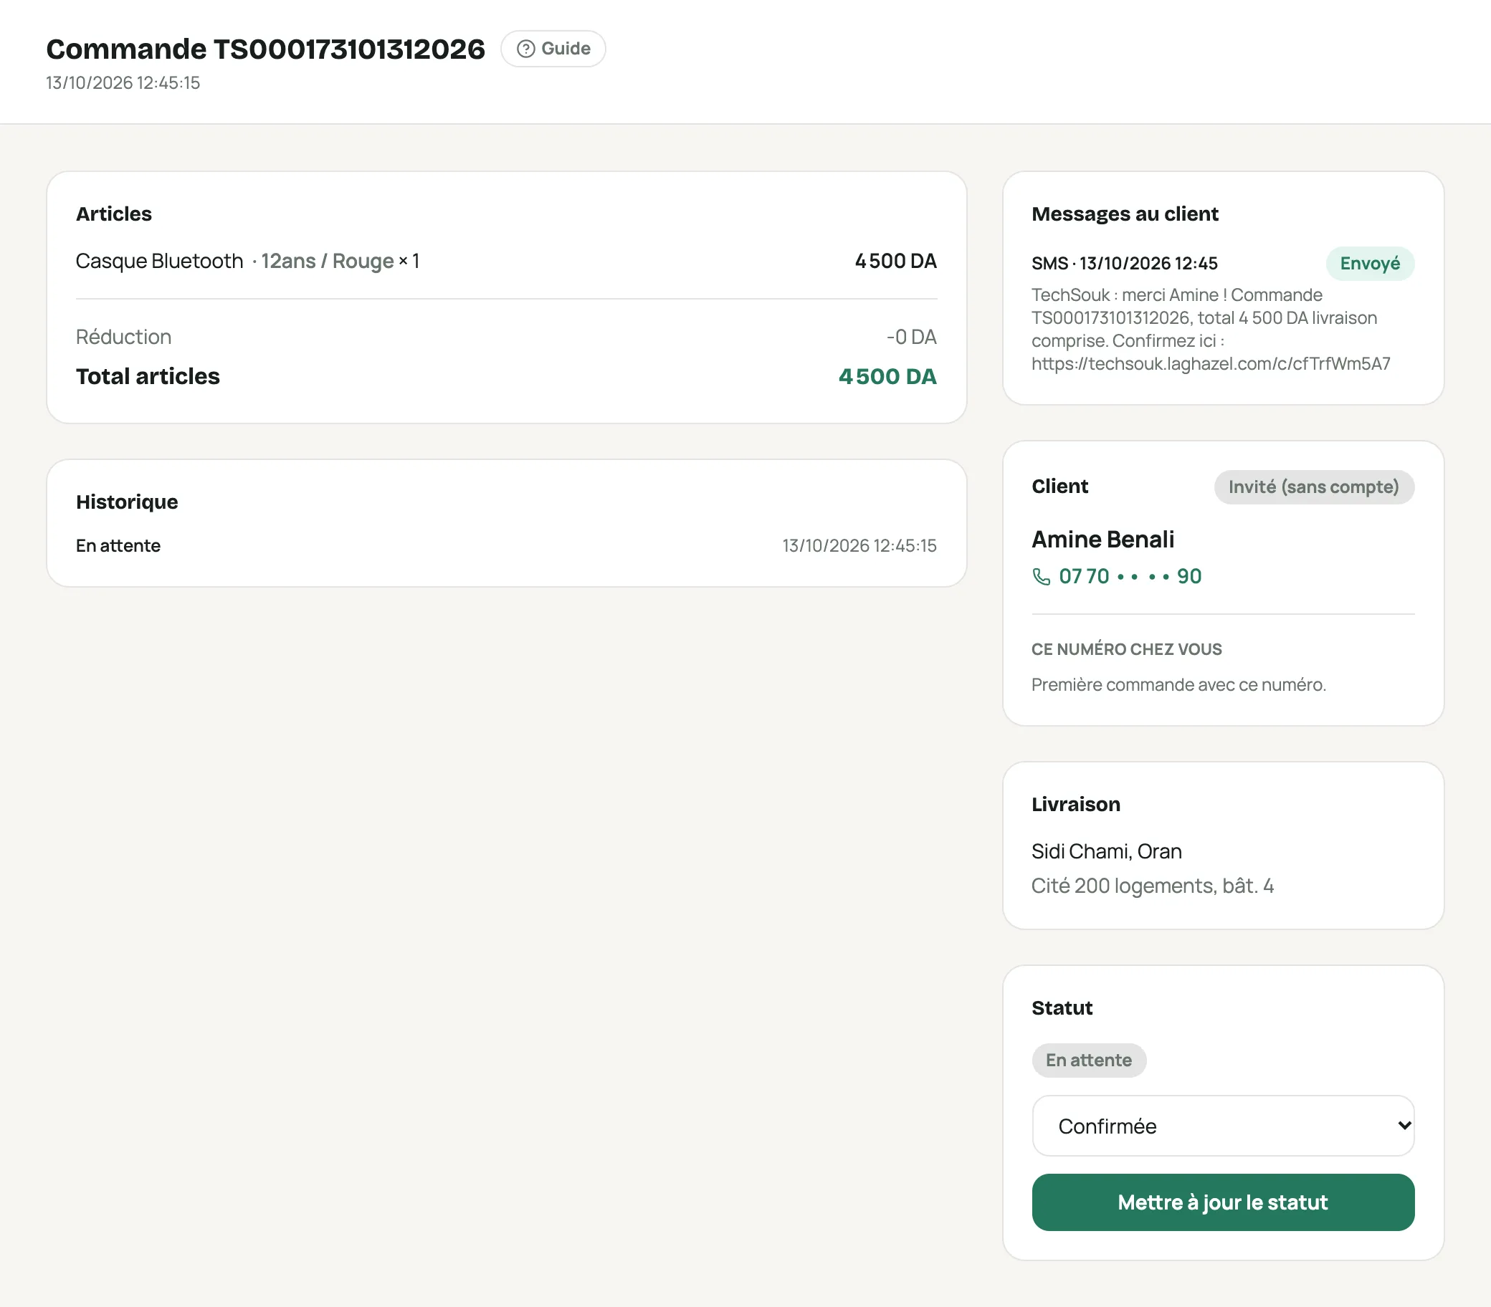This screenshot has height=1307, width=1491.
Task: Click the Envoyé SMS badge
Action: pos(1369,263)
